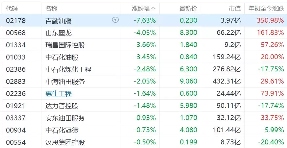Click stock code 02178 in first row

(x=16, y=20)
